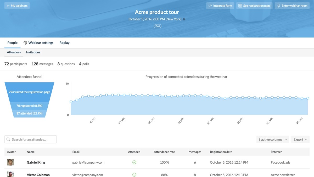
Task: Click the microphone icon on Enter webinar room
Action: (279, 6)
